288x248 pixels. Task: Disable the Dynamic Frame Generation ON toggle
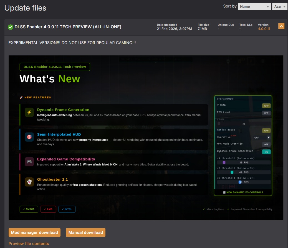[266, 152]
